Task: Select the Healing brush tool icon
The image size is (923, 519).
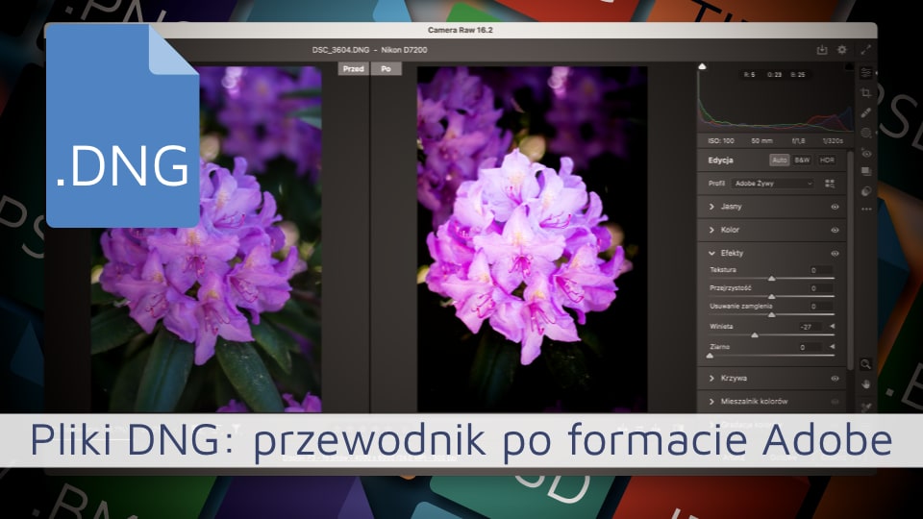Action: (866, 112)
